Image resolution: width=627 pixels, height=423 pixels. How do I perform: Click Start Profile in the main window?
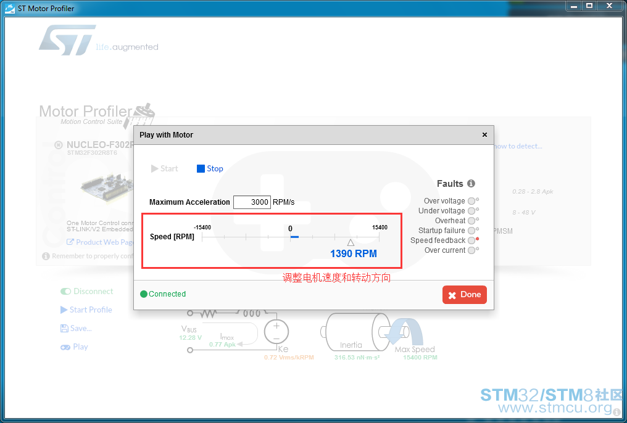[86, 310]
